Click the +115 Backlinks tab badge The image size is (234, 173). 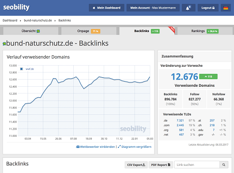[x=155, y=31]
